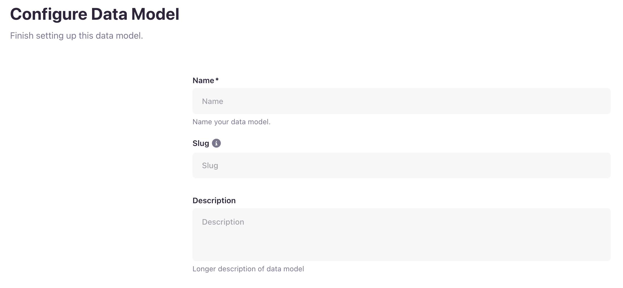623x288 pixels.
Task: Click into the Slug input field
Action: click(x=401, y=165)
